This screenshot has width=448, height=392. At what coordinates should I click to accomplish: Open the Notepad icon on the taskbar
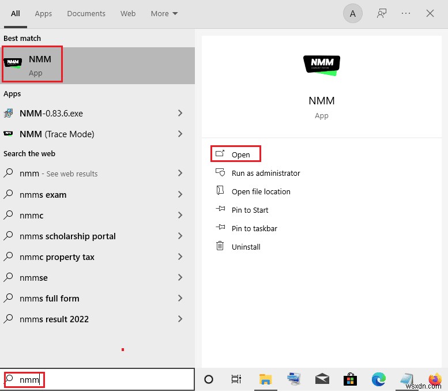407,379
